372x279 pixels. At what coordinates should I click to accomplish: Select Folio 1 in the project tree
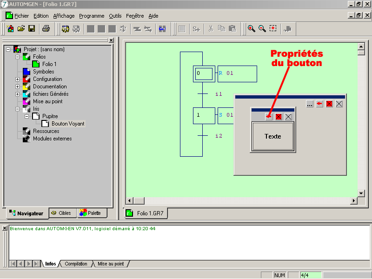pyautogui.click(x=49, y=64)
